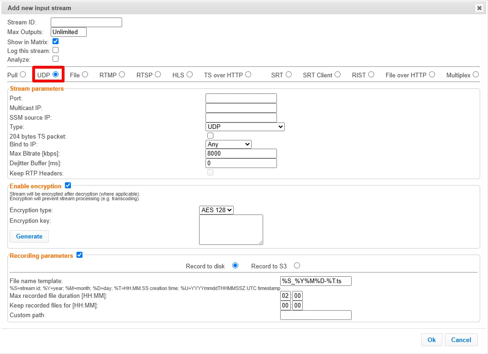488x354 pixels.
Task: Click Keep recorded files minutes field
Action: (x=298, y=306)
